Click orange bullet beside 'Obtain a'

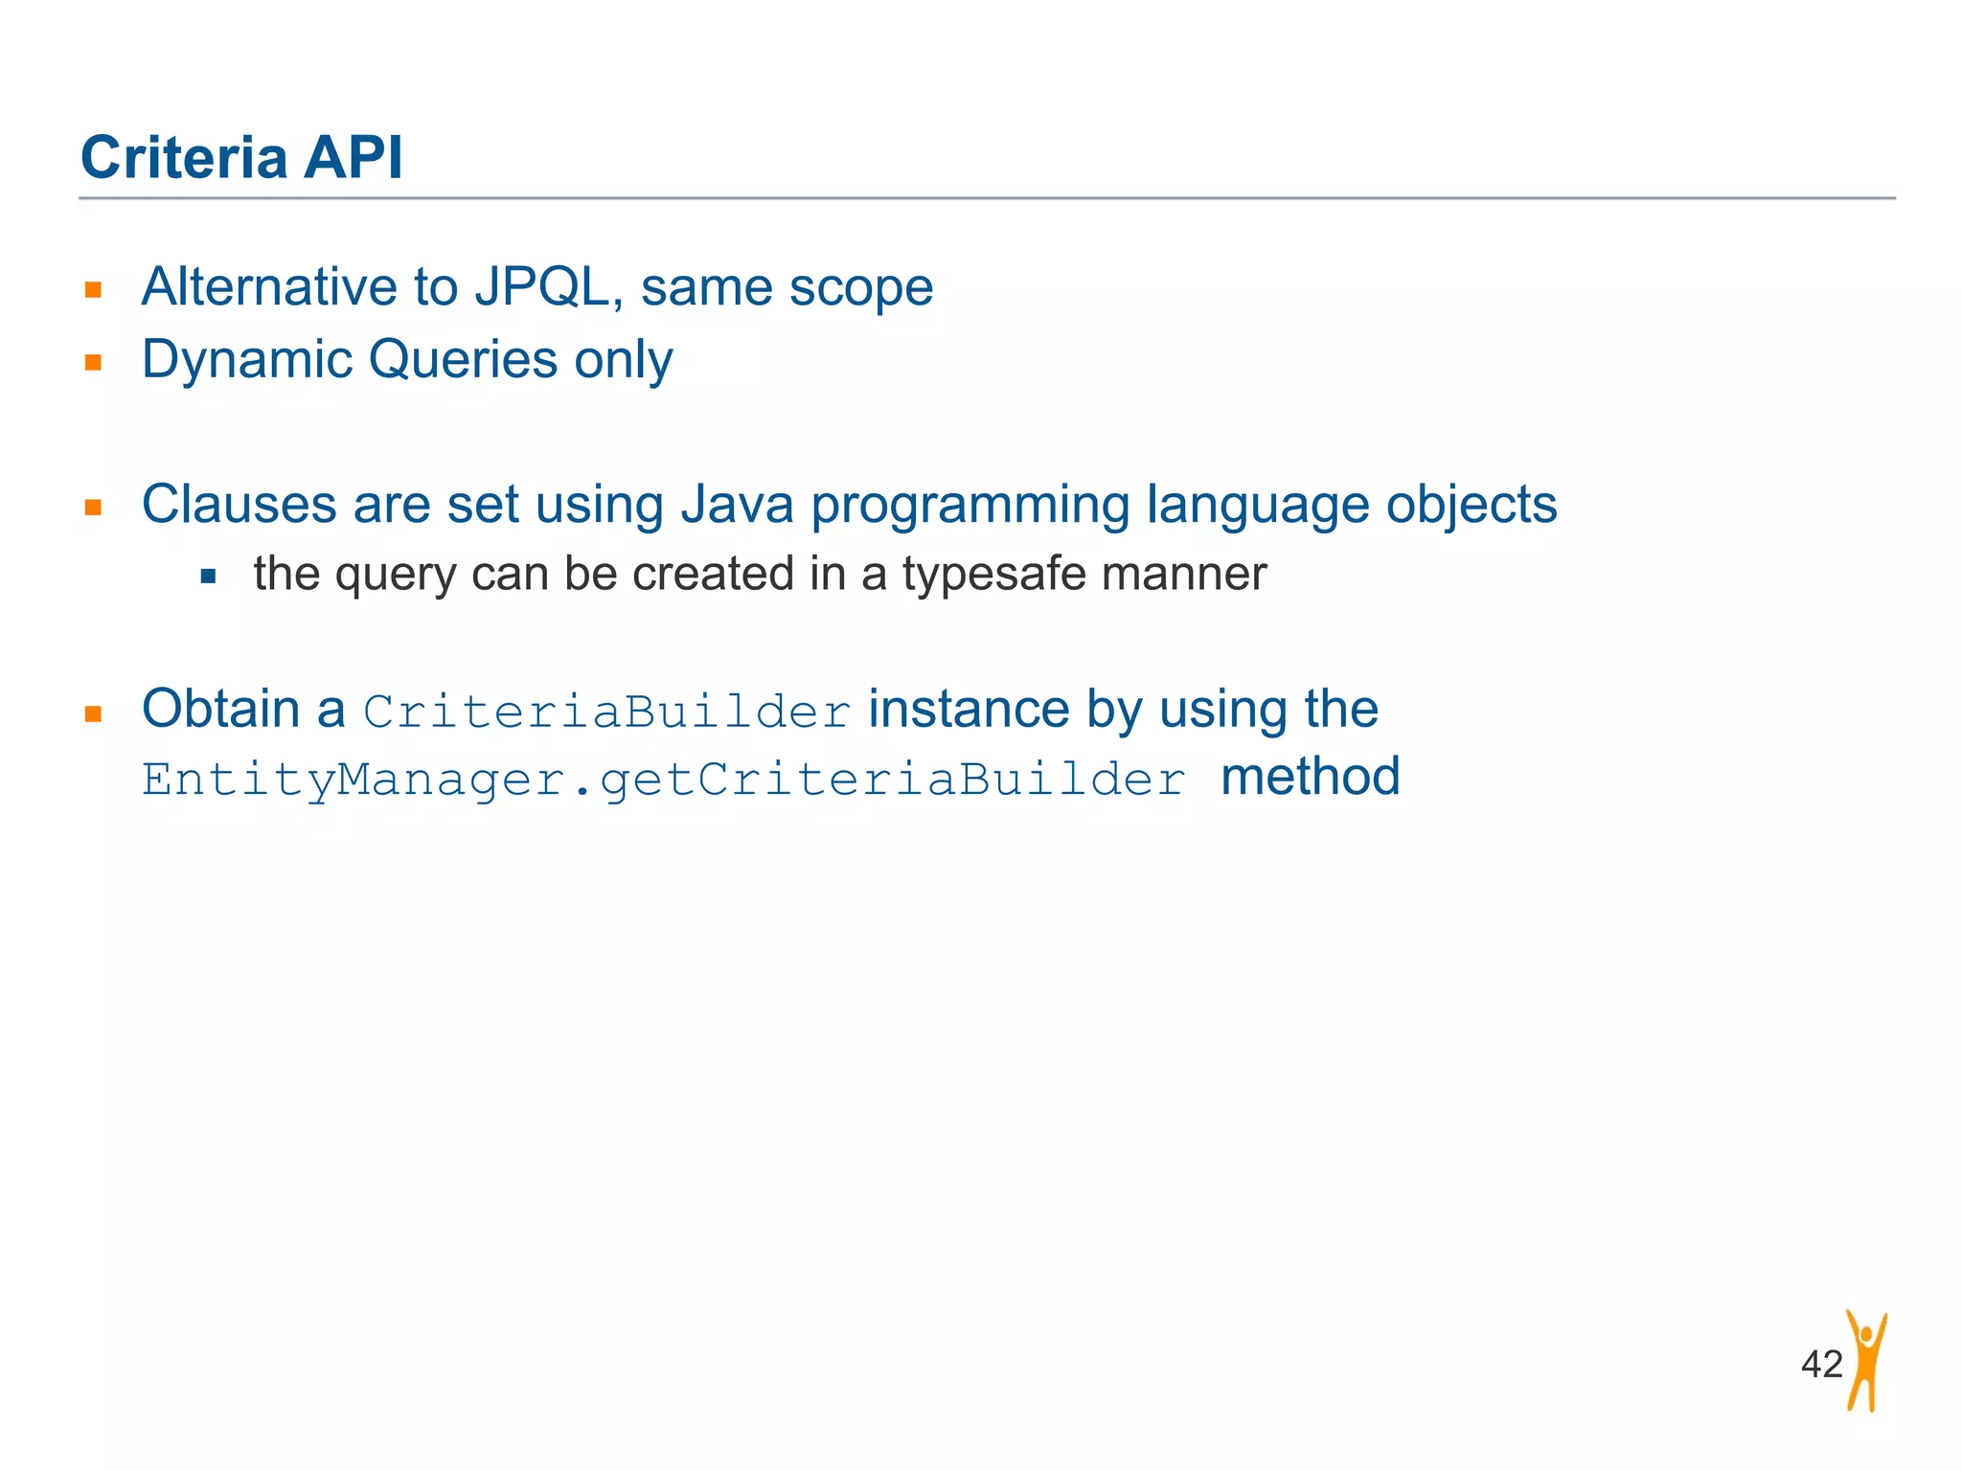coord(93,713)
